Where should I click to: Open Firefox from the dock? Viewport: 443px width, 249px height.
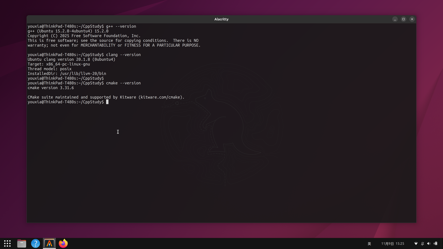pos(63,243)
